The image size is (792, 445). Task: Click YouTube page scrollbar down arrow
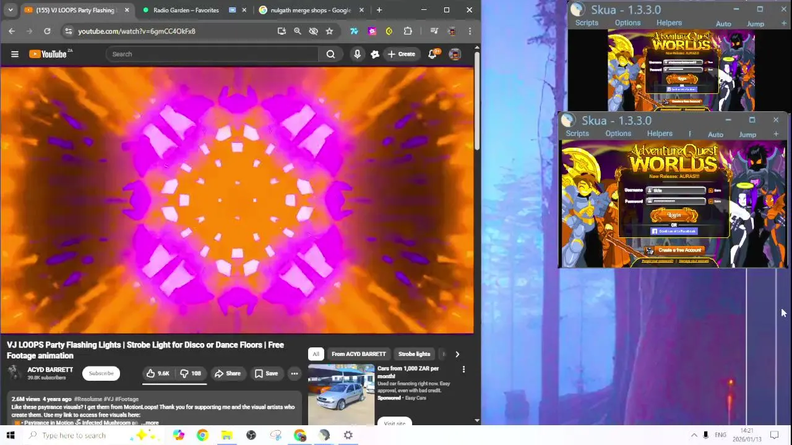pyautogui.click(x=476, y=420)
